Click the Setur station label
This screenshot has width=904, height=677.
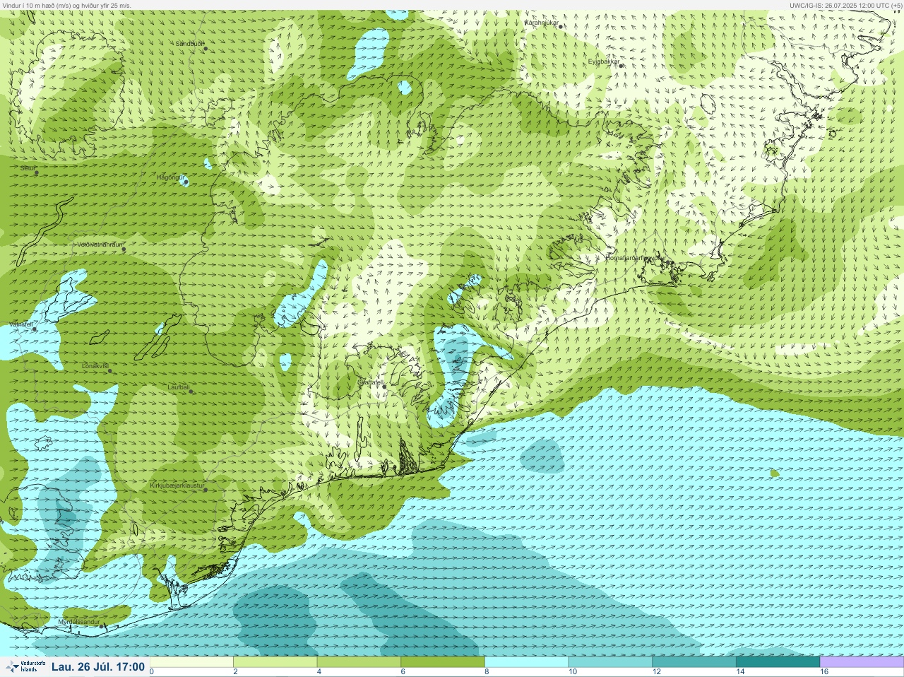[x=28, y=168]
